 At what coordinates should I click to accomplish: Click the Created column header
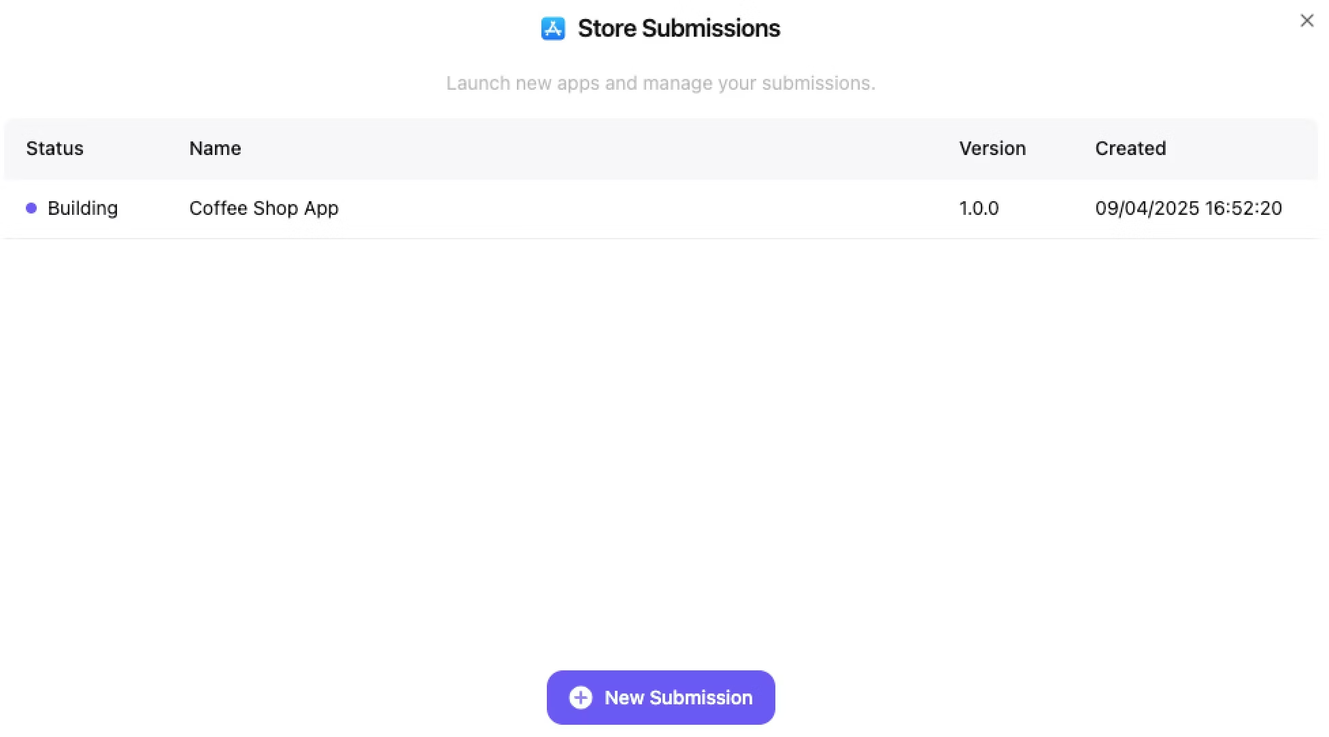click(x=1130, y=148)
